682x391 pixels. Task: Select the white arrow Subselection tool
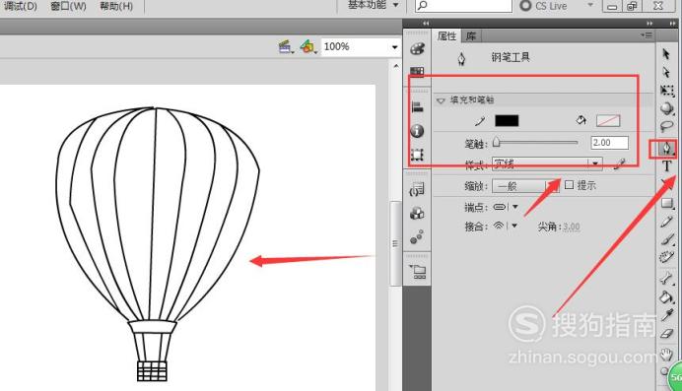666,72
